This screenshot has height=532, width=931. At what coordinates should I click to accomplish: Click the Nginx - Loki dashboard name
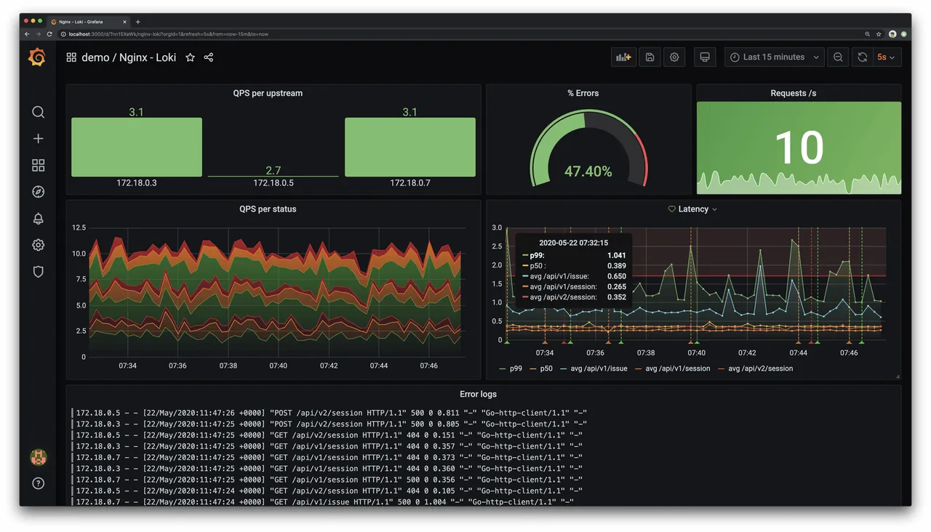pos(148,57)
